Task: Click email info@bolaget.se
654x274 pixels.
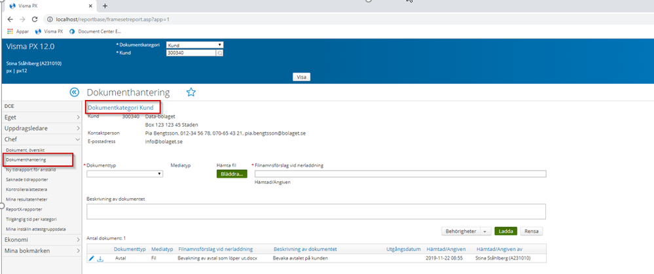Action: point(164,142)
